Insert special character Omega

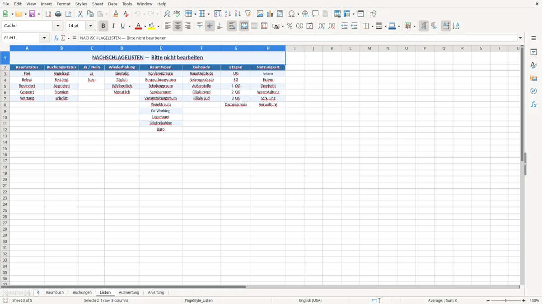click(x=292, y=14)
